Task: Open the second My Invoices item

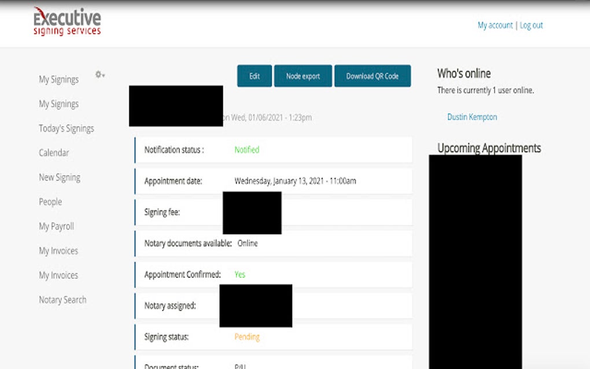Action: (58, 275)
